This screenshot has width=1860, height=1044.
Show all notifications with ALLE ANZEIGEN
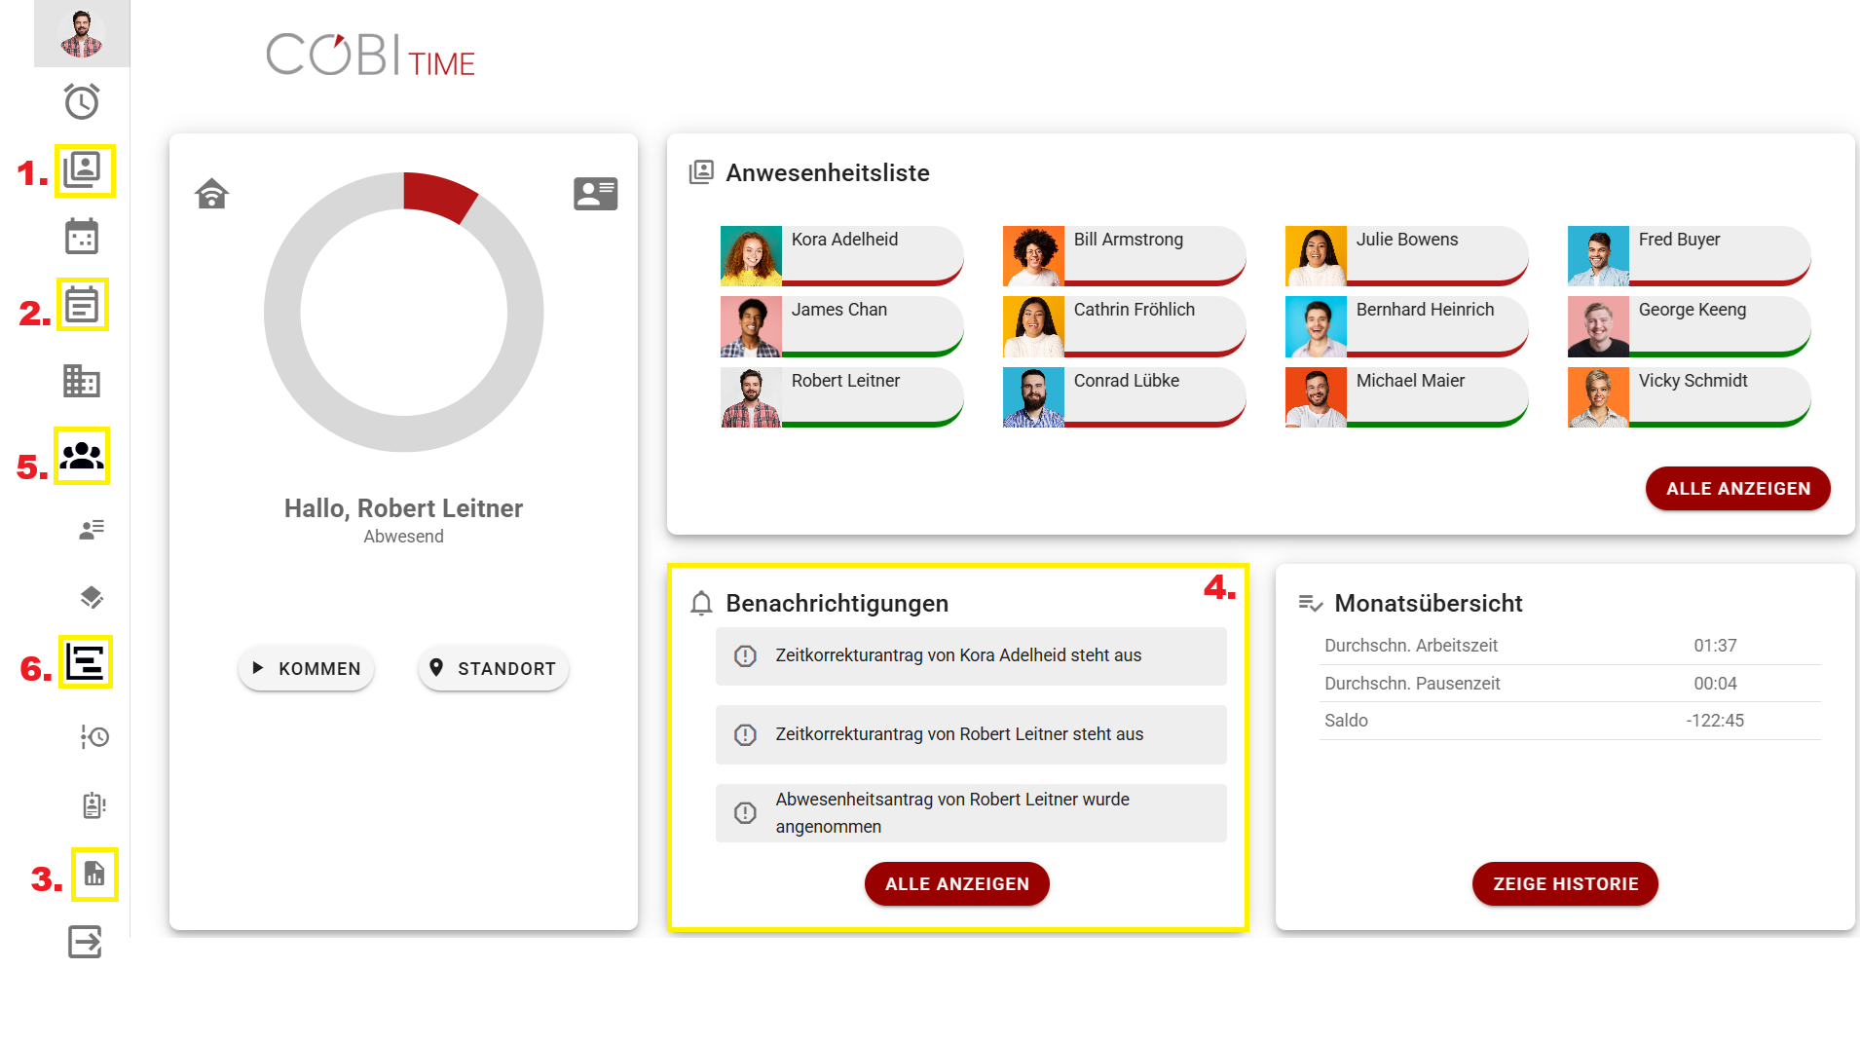(956, 883)
